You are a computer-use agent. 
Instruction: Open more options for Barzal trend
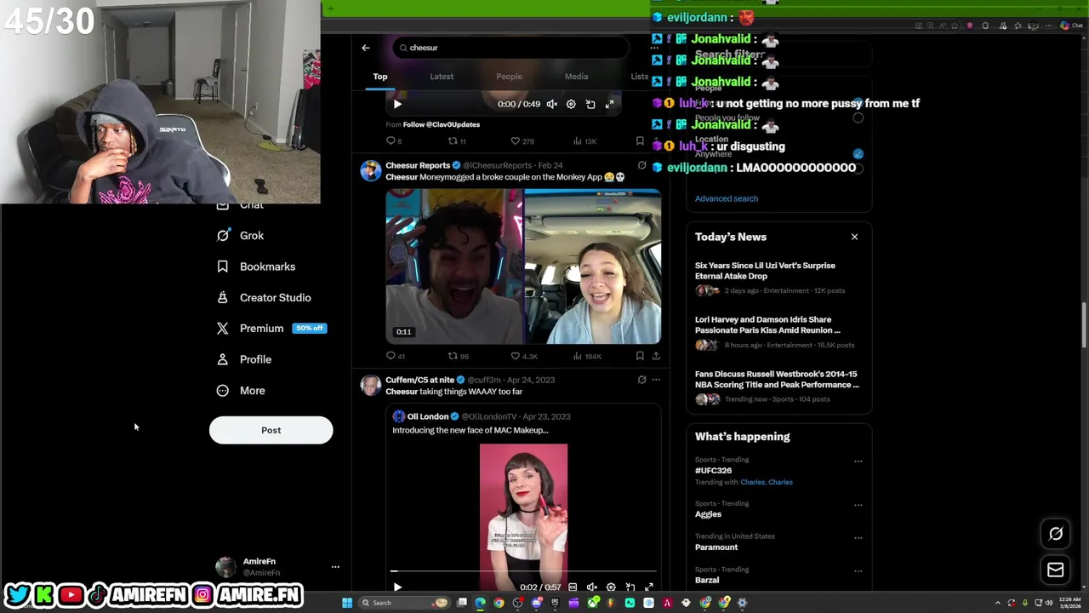858,570
